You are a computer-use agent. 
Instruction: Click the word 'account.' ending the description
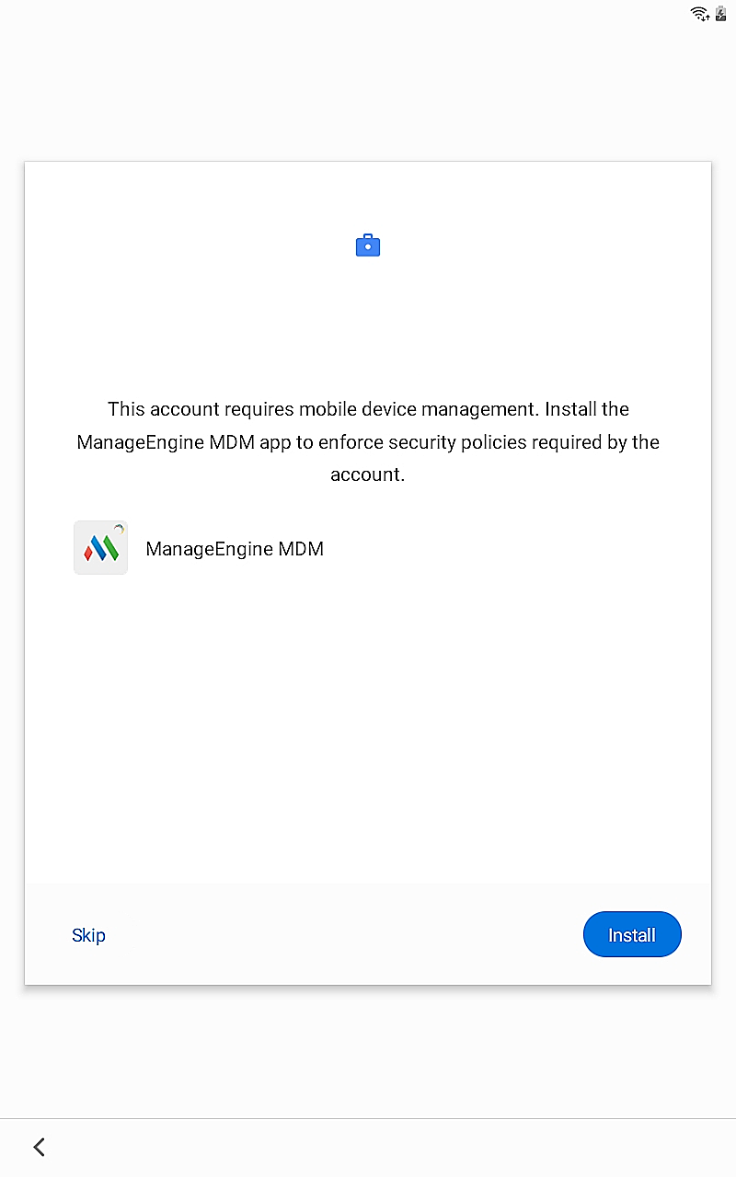coord(368,475)
